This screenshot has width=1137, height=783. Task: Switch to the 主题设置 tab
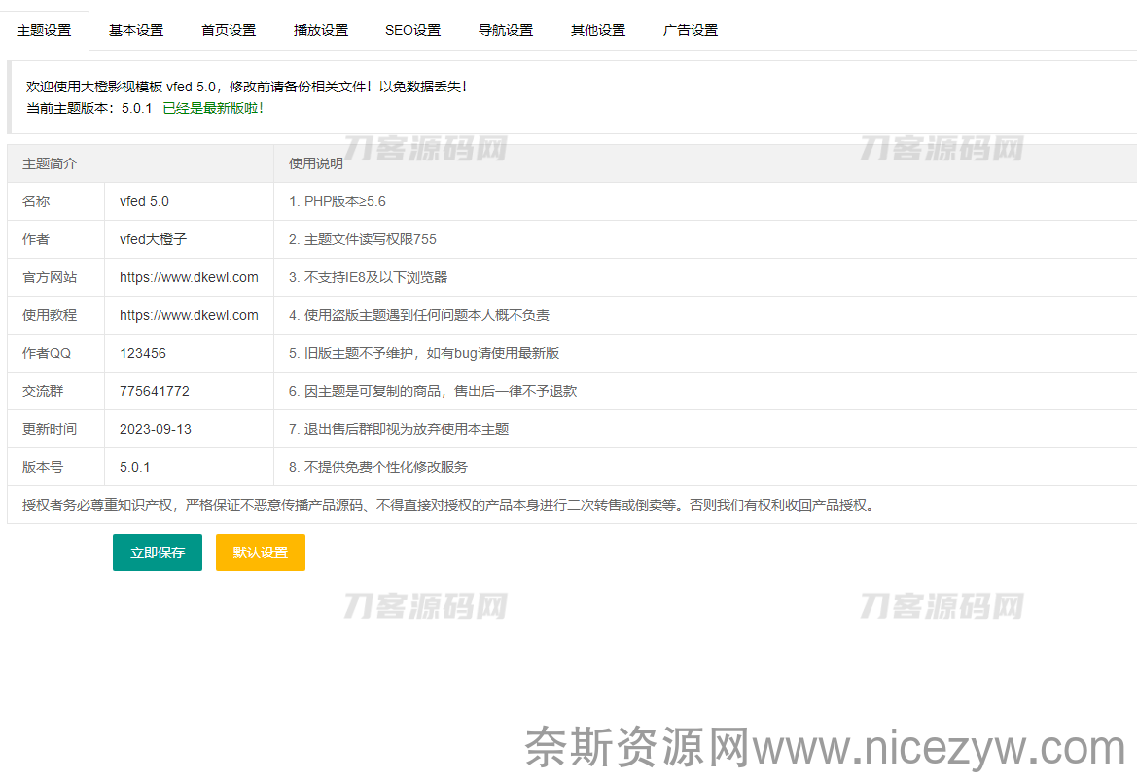click(44, 30)
